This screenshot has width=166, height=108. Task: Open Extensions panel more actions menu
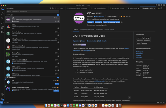58,8
